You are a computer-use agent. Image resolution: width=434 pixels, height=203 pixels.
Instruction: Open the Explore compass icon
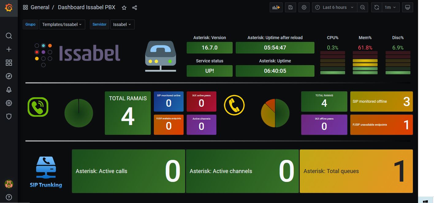pyautogui.click(x=9, y=76)
